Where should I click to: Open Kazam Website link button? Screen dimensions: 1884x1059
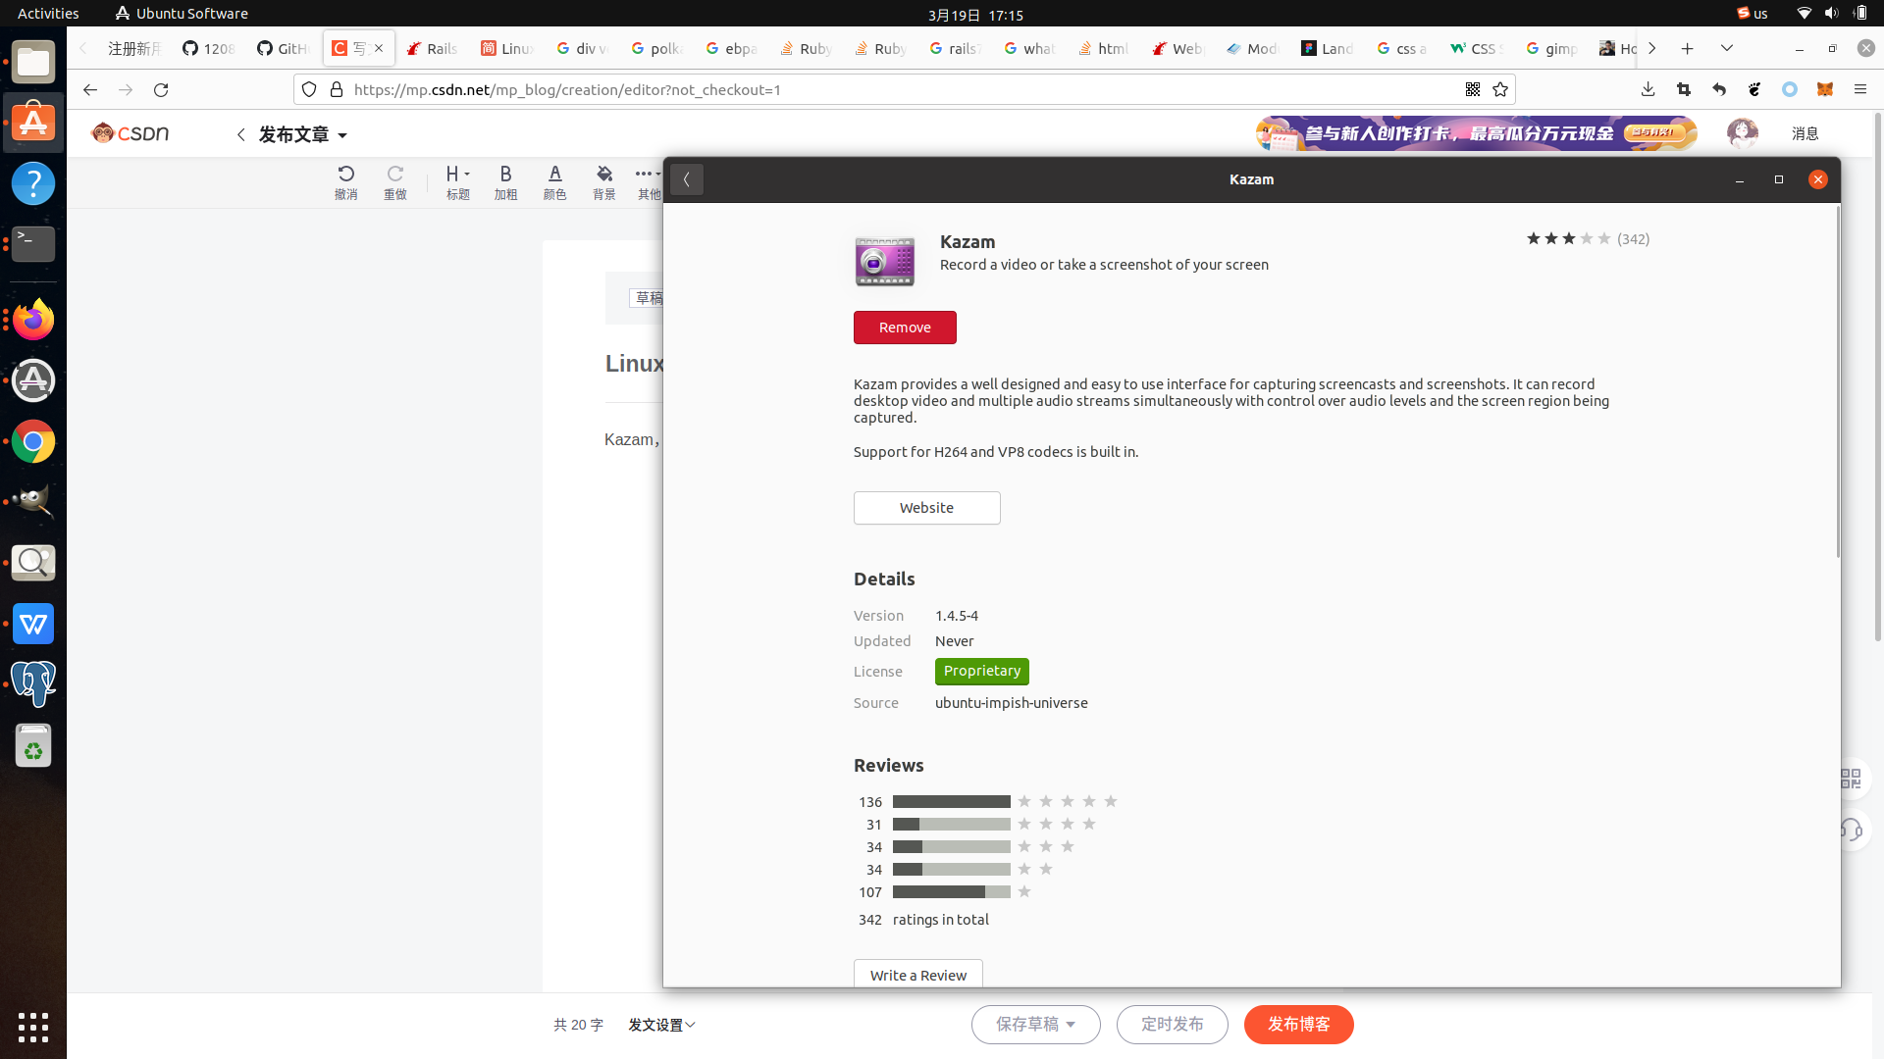926,508
